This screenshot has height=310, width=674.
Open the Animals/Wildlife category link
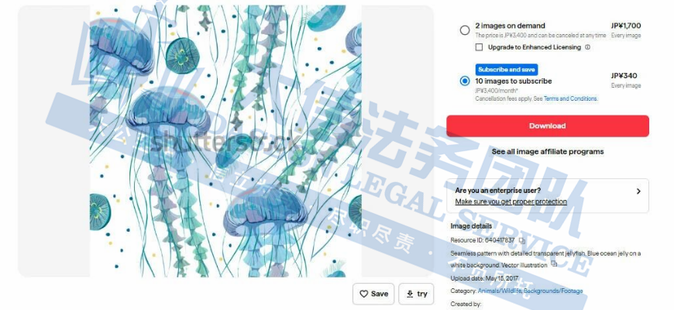point(500,291)
